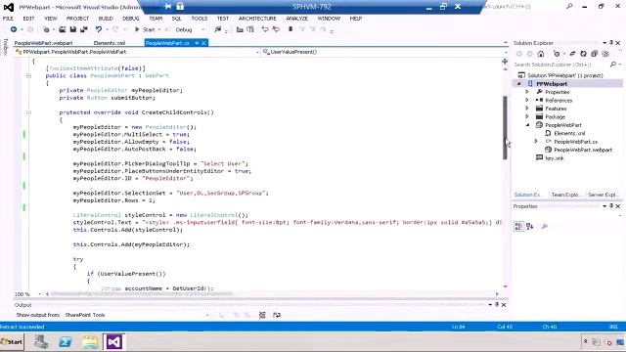Select Solution 'PPWebpart' node
The image size is (626, 352).
(x=564, y=75)
